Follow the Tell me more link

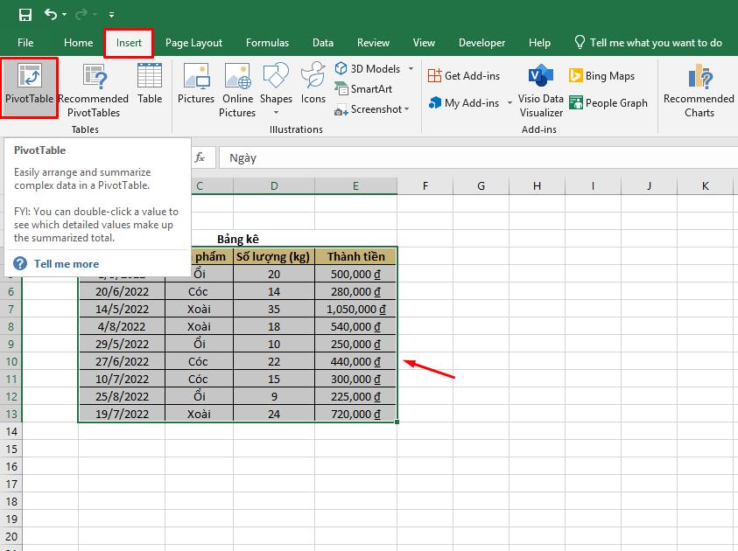[x=66, y=263]
